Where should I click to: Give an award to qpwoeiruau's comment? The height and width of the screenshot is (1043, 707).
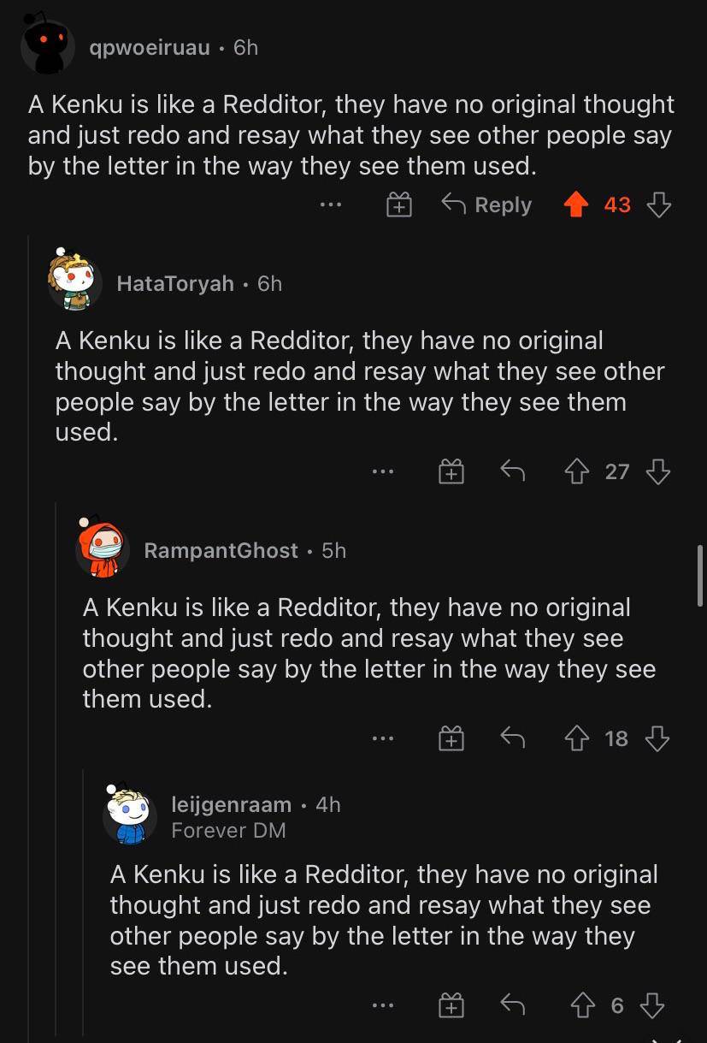click(398, 204)
